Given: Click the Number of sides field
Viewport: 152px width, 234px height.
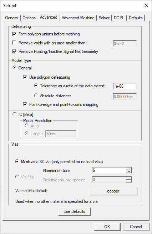Looking at the screenshot, I should (109, 170).
